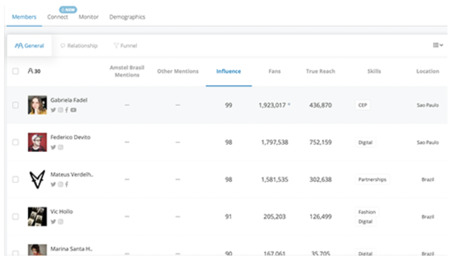
Task: Expand the column view options dropdown
Action: tap(438, 45)
